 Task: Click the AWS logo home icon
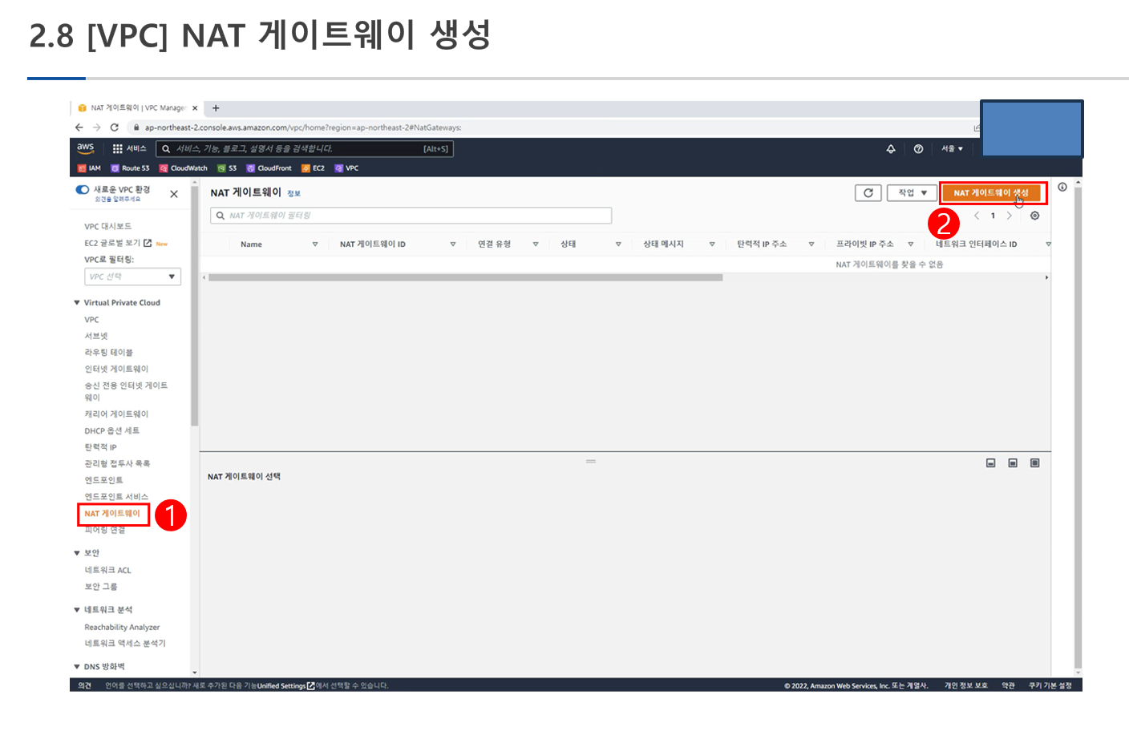(85, 148)
